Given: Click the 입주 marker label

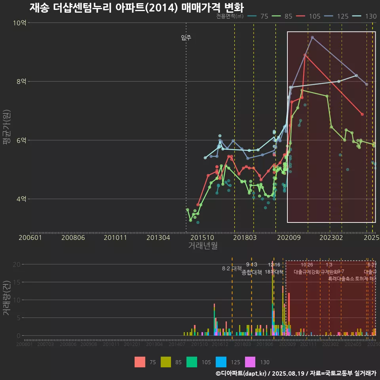Looking at the screenshot, I should pyautogui.click(x=186, y=38).
